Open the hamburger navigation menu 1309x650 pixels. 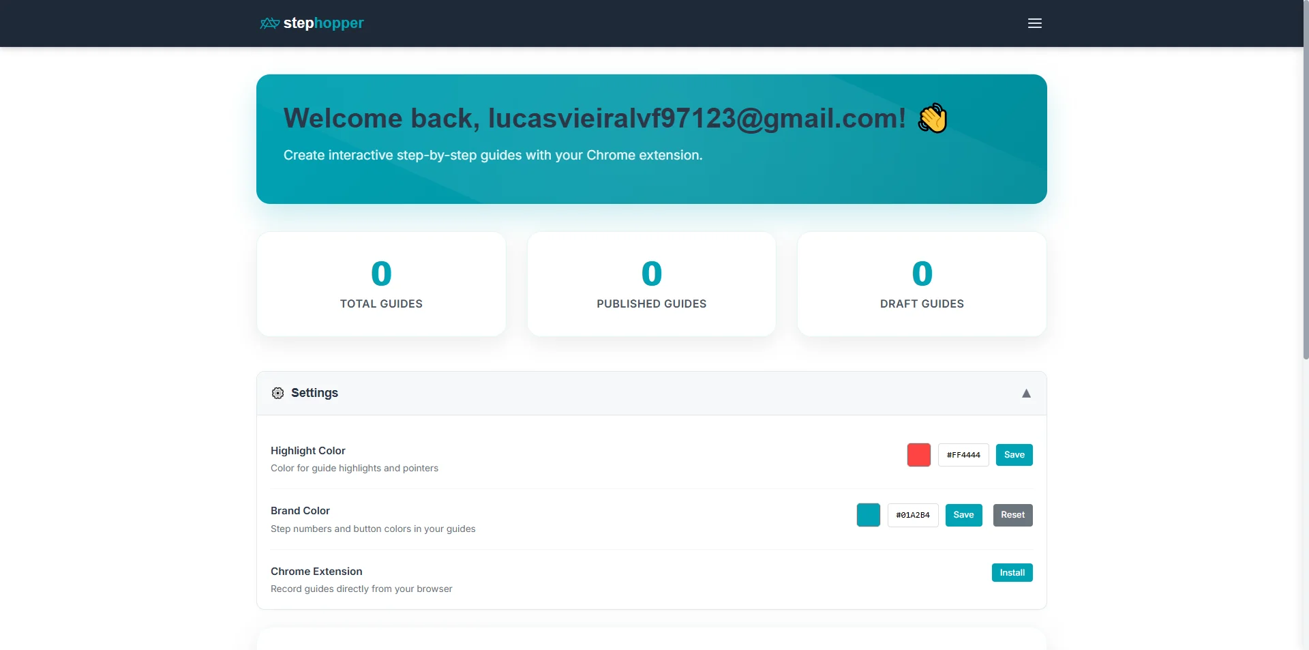(x=1034, y=23)
